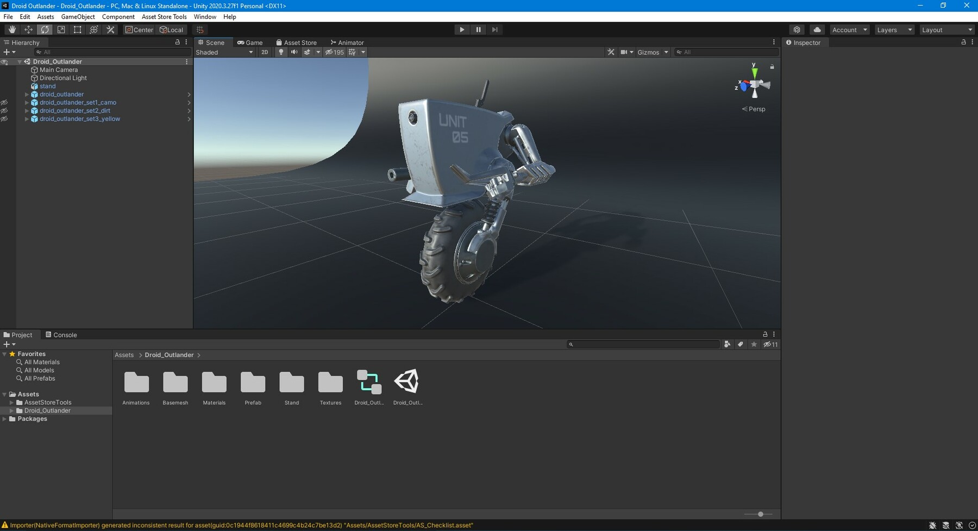Switch to the Console tab
The image size is (978, 531).
pyautogui.click(x=61, y=335)
